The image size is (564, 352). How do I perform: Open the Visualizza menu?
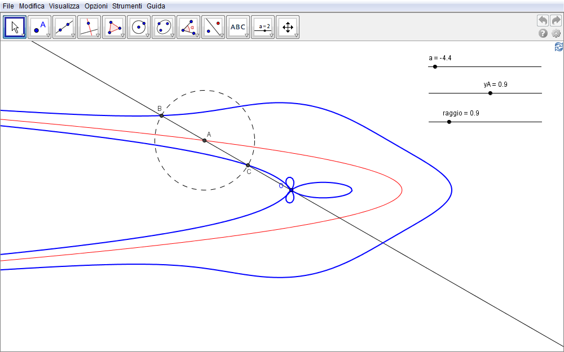(64, 6)
